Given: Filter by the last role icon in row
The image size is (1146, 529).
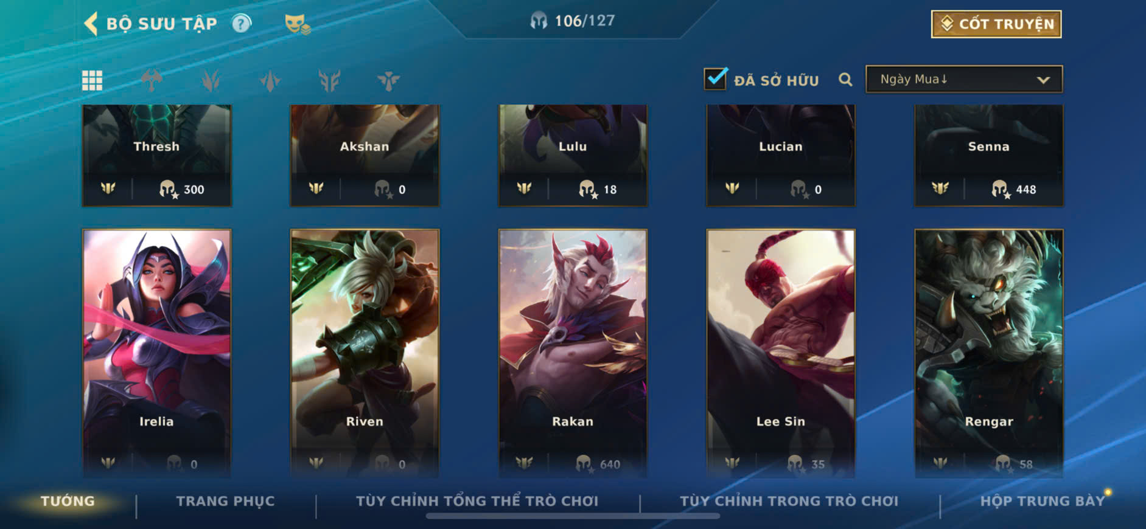Looking at the screenshot, I should pyautogui.click(x=388, y=80).
